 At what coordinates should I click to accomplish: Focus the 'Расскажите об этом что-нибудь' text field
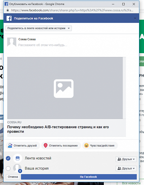tap(43, 45)
